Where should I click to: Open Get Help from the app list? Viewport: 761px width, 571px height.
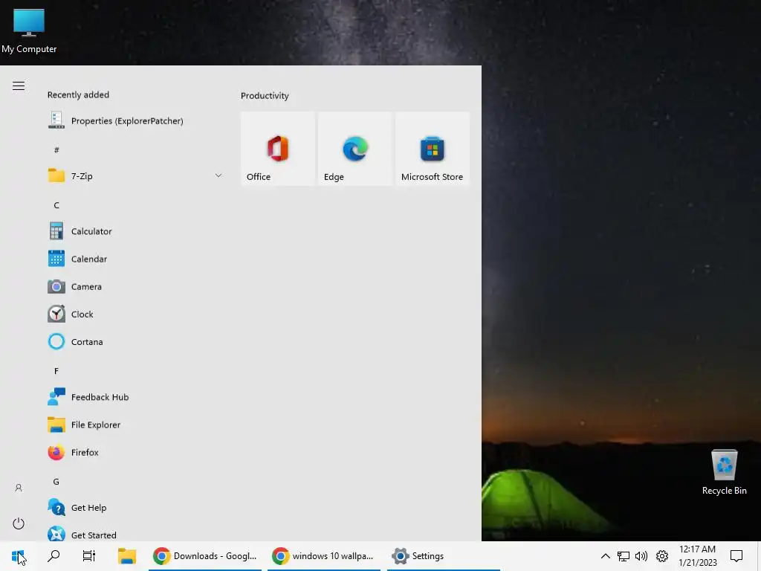136,508
